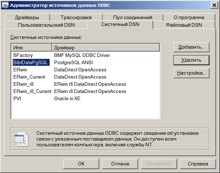Viewport: 220px width, 173px height.
Task: Click the ODBC administrator title bar icon
Action: [5, 5]
